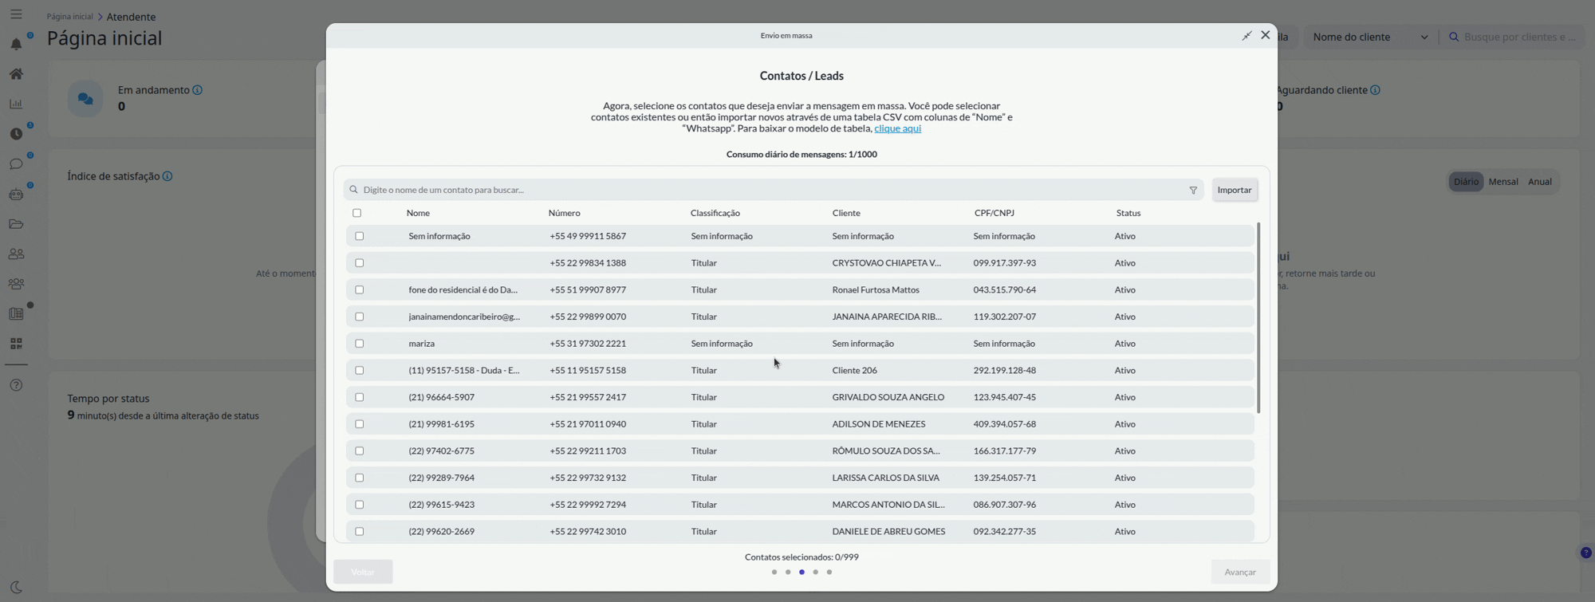Click the Página inicial breadcrumb
Viewport: 1595px width, 602px height.
[x=69, y=17]
